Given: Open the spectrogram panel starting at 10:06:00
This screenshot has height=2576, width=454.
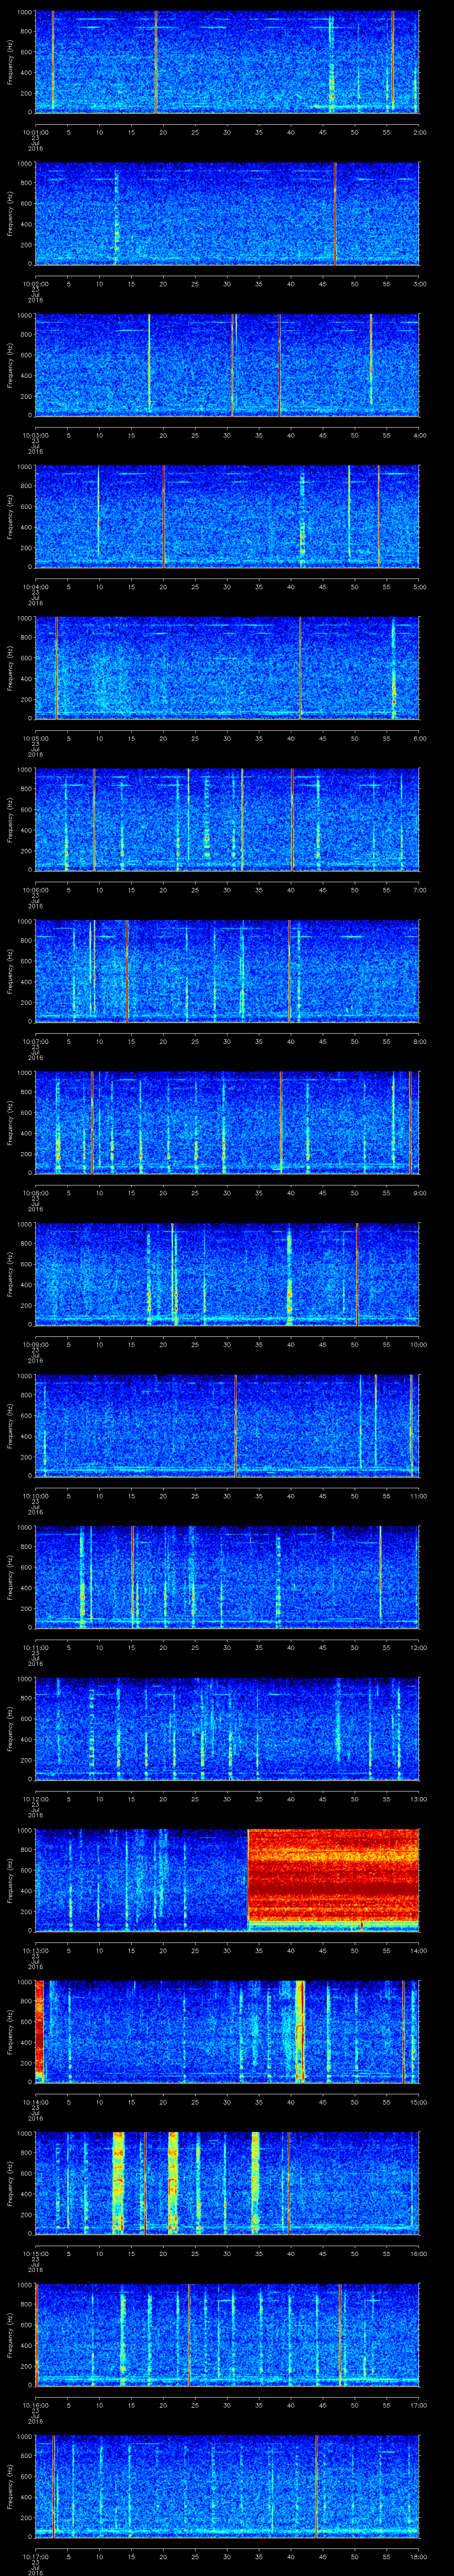Looking at the screenshot, I should [x=227, y=819].
